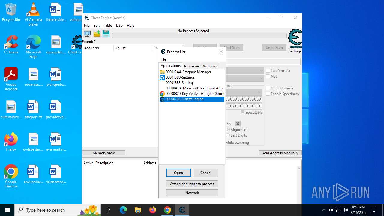
Task: Open Firefox desktop shortcut
Action: click(11, 142)
